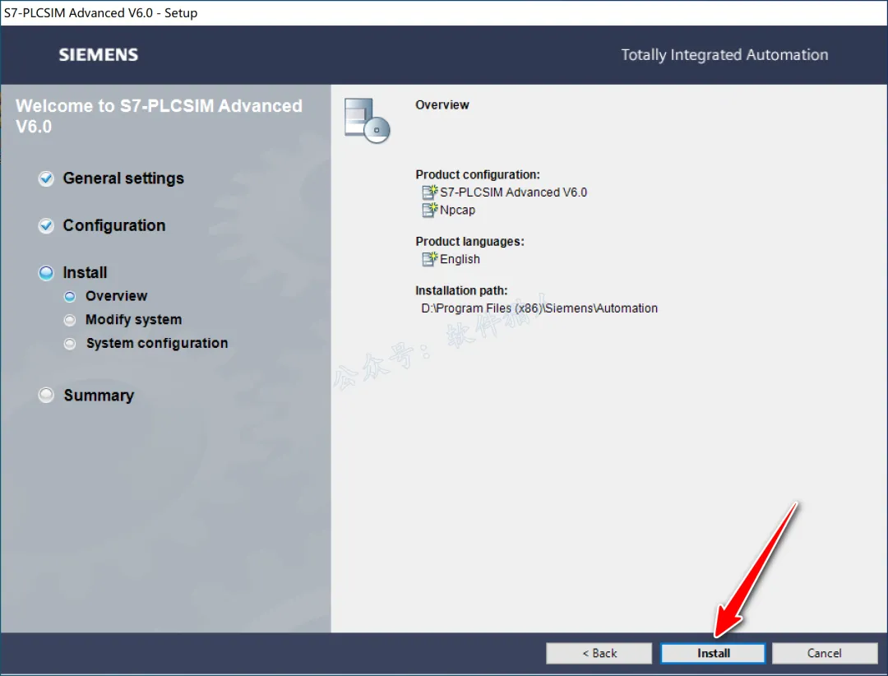Click the Install button
Image resolution: width=888 pixels, height=676 pixels.
(x=712, y=653)
